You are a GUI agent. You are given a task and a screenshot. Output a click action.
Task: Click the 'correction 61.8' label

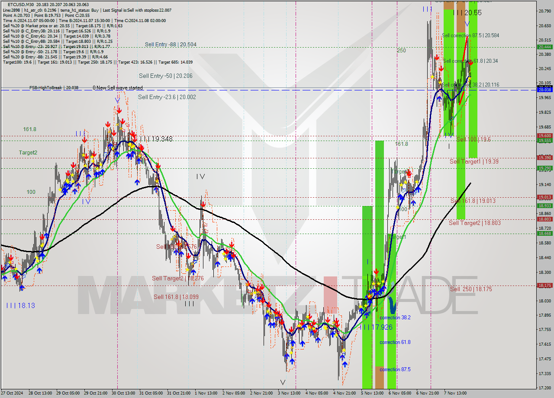pyautogui.click(x=395, y=342)
